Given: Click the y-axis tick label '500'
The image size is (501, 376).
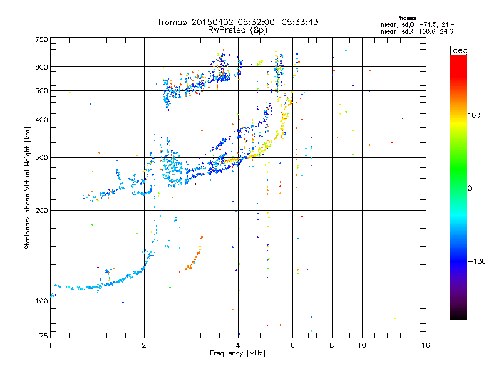Looking at the screenshot, I should (x=41, y=91).
